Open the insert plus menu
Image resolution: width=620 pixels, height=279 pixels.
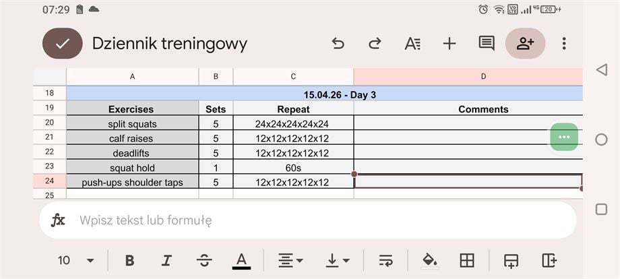(449, 44)
